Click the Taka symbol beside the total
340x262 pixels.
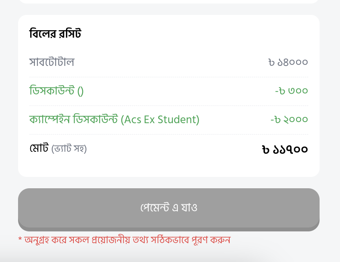click(x=266, y=149)
